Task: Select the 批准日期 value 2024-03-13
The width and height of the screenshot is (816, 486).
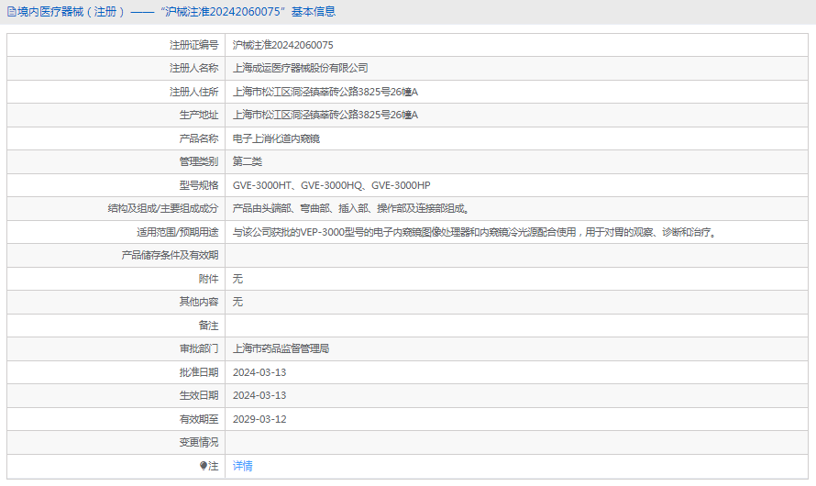Action: (259, 372)
